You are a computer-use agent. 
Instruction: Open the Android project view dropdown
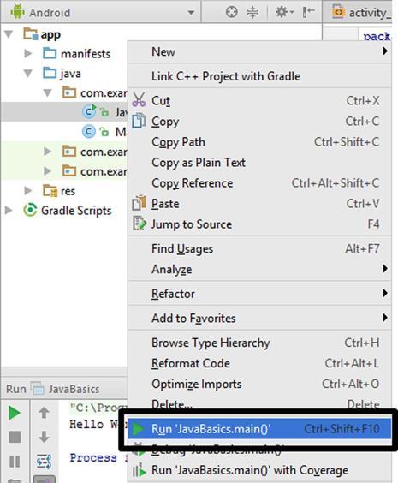[102, 12]
